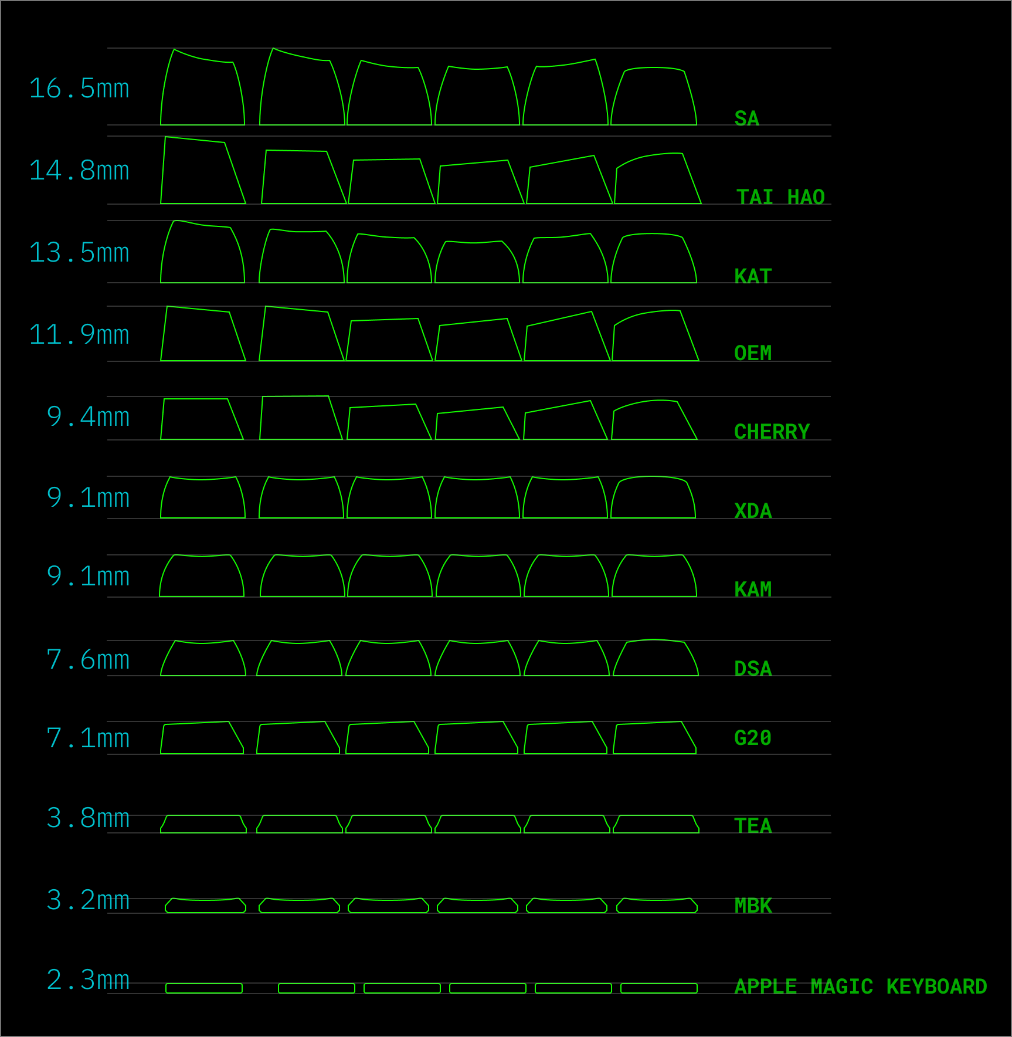Select the OEM profile label
The height and width of the screenshot is (1037, 1012).
coord(753,354)
